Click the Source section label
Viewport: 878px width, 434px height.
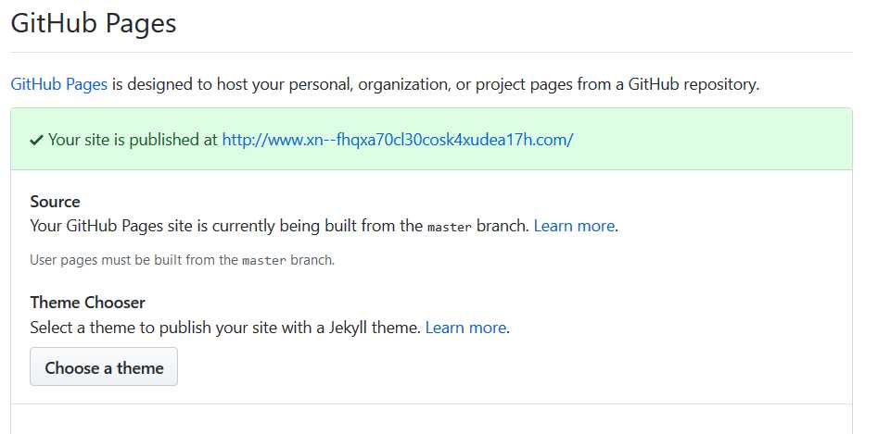click(55, 202)
